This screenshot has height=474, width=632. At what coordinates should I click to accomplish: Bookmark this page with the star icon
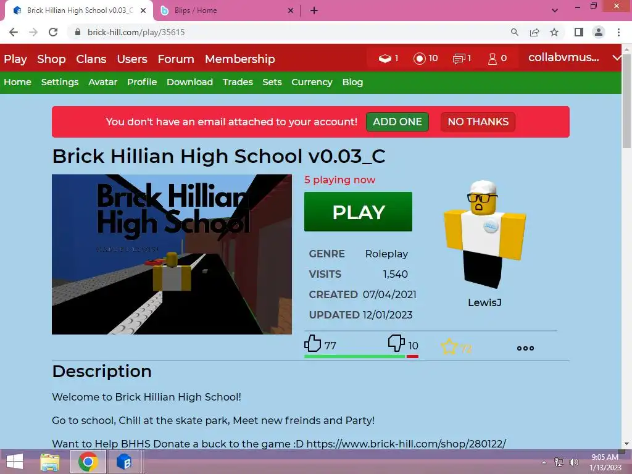tap(554, 32)
